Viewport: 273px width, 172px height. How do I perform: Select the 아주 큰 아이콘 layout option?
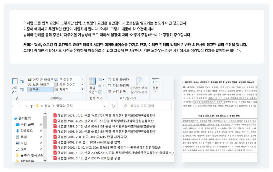pos(40,80)
